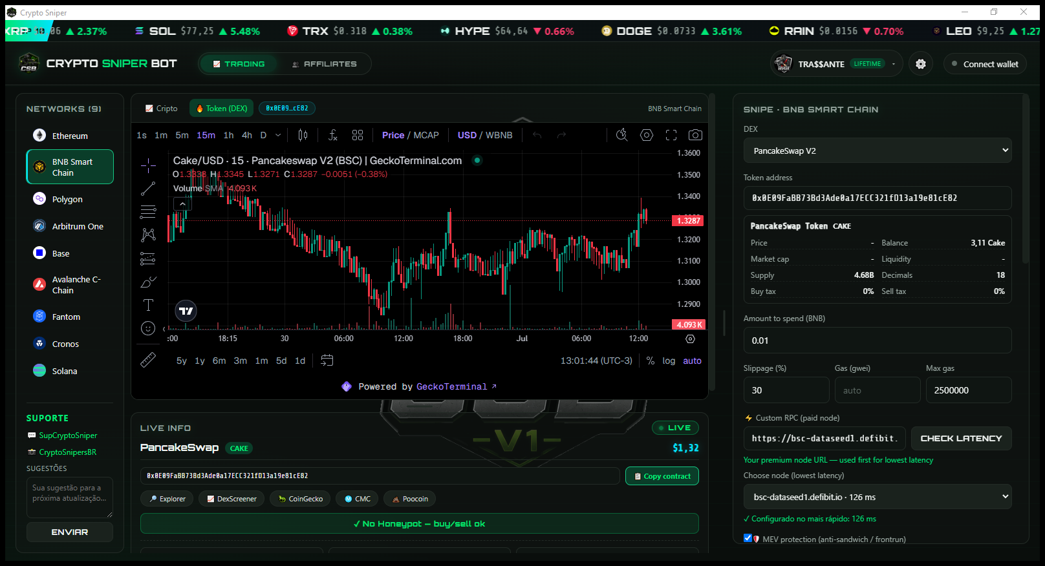Image resolution: width=1045 pixels, height=566 pixels.
Task: Open the go to date calendar
Action: 327,361
